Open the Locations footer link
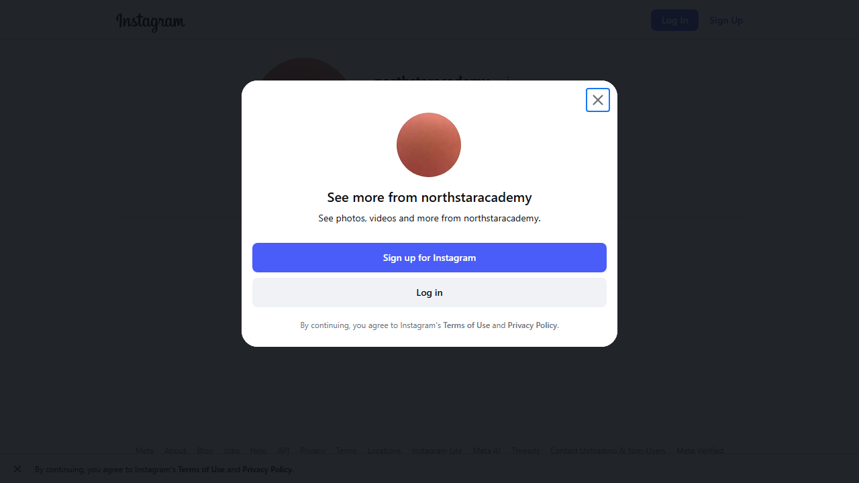The image size is (859, 483). 384,451
